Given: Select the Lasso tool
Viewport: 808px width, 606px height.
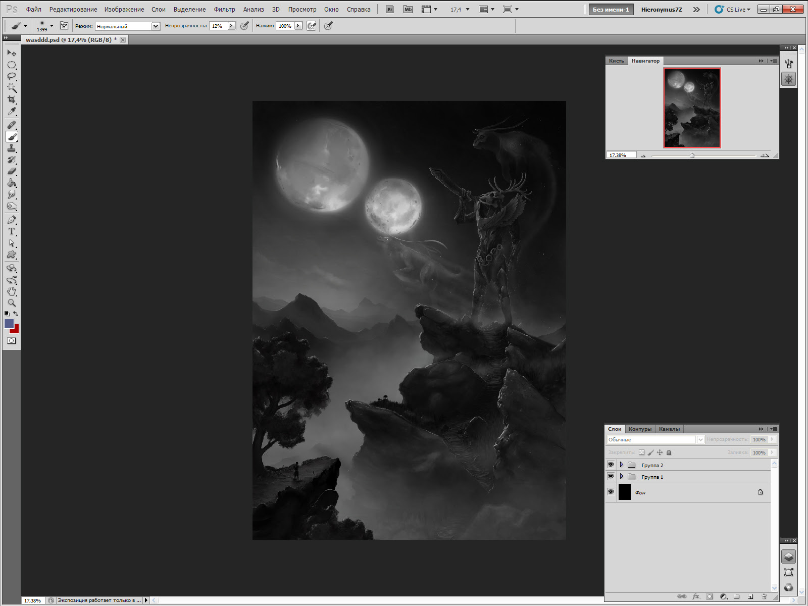Looking at the screenshot, I should click(x=12, y=76).
